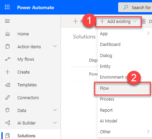Image resolution: width=152 pixels, height=139 pixels.
Task: Click the Delete trash can icon
Action: tap(144, 21)
